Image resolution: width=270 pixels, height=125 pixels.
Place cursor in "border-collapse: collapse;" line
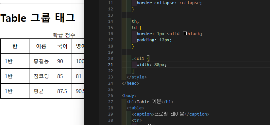[x=169, y=3]
